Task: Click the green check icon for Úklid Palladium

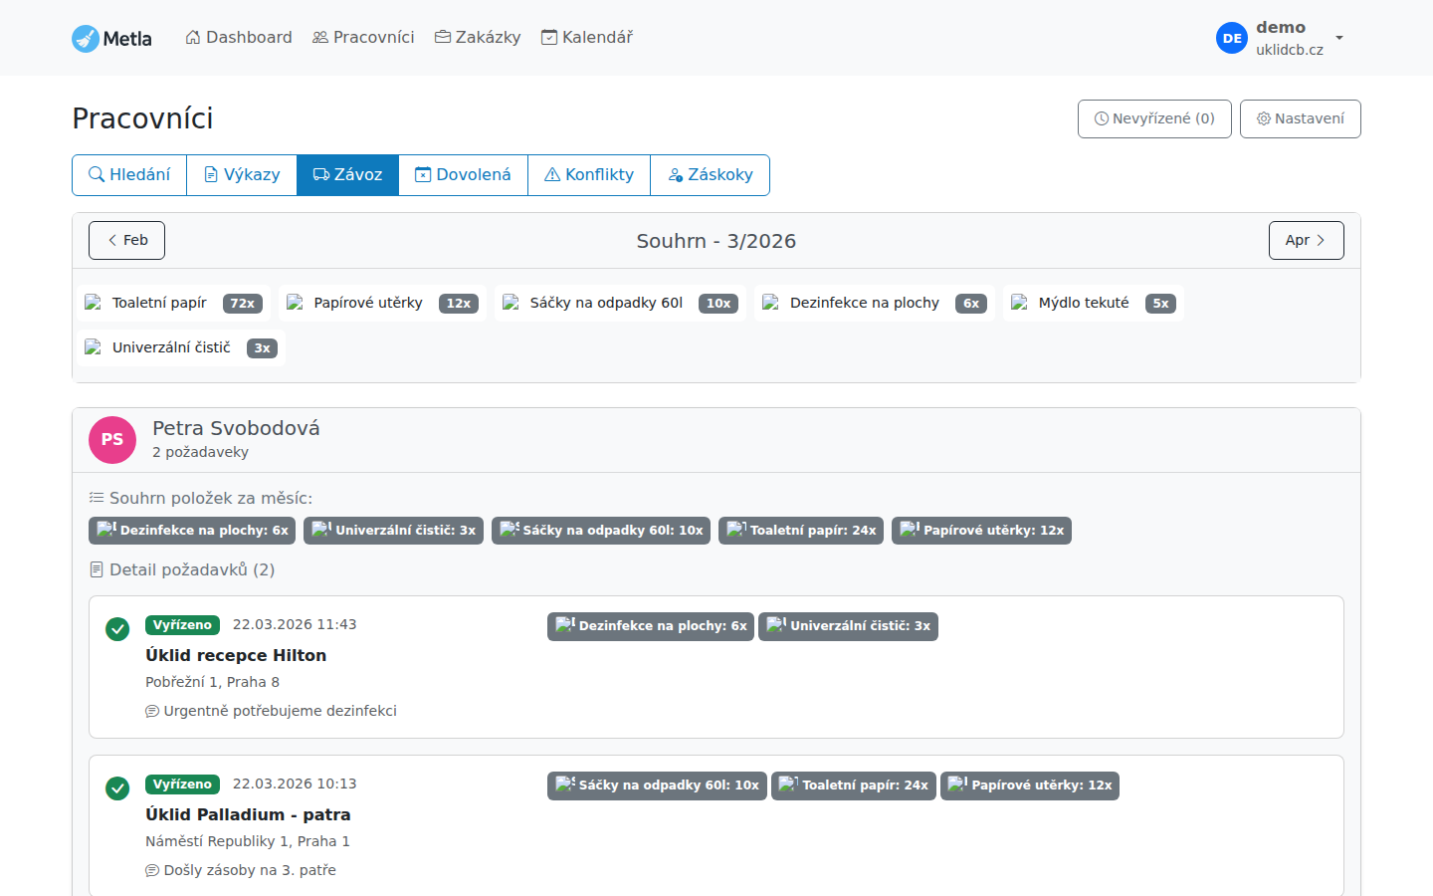Action: click(117, 788)
